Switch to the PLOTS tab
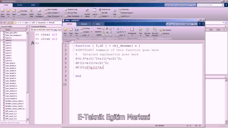Image resolution: width=228 pixels, height=128 pixels. coord(20,5)
